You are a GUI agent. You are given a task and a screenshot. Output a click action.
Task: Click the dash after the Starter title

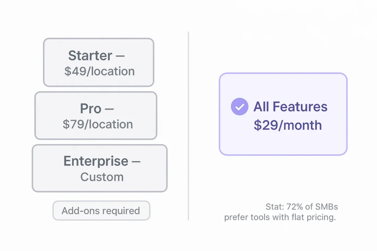(120, 56)
